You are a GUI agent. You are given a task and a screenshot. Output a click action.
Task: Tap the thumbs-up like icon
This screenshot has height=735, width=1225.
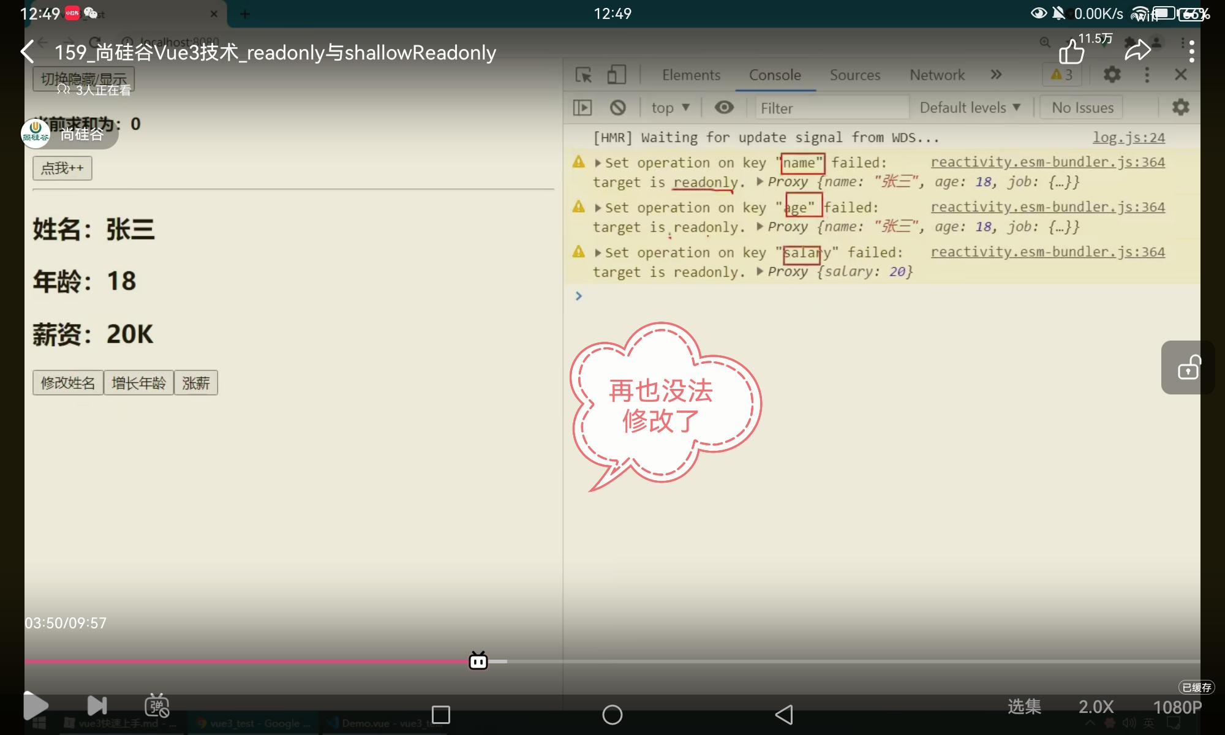[x=1071, y=52]
